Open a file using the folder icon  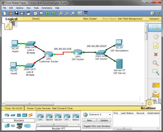pyautogui.click(x=11, y=13)
